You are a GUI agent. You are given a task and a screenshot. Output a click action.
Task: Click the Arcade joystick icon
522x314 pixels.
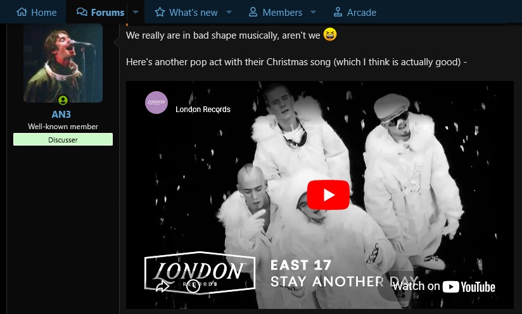[338, 12]
